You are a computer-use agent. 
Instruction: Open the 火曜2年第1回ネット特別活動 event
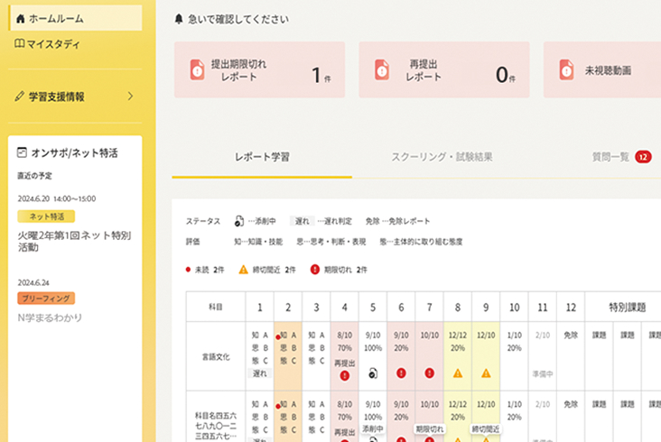coord(74,241)
